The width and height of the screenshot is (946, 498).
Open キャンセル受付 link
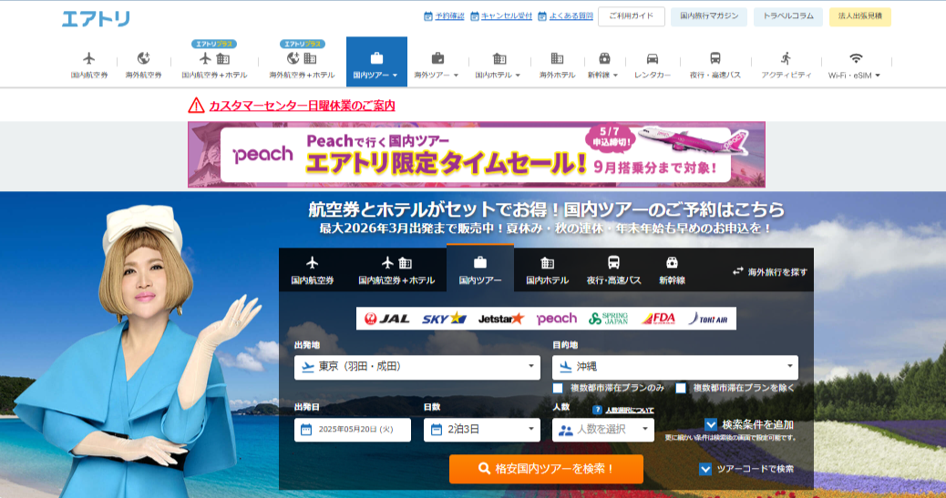[507, 16]
